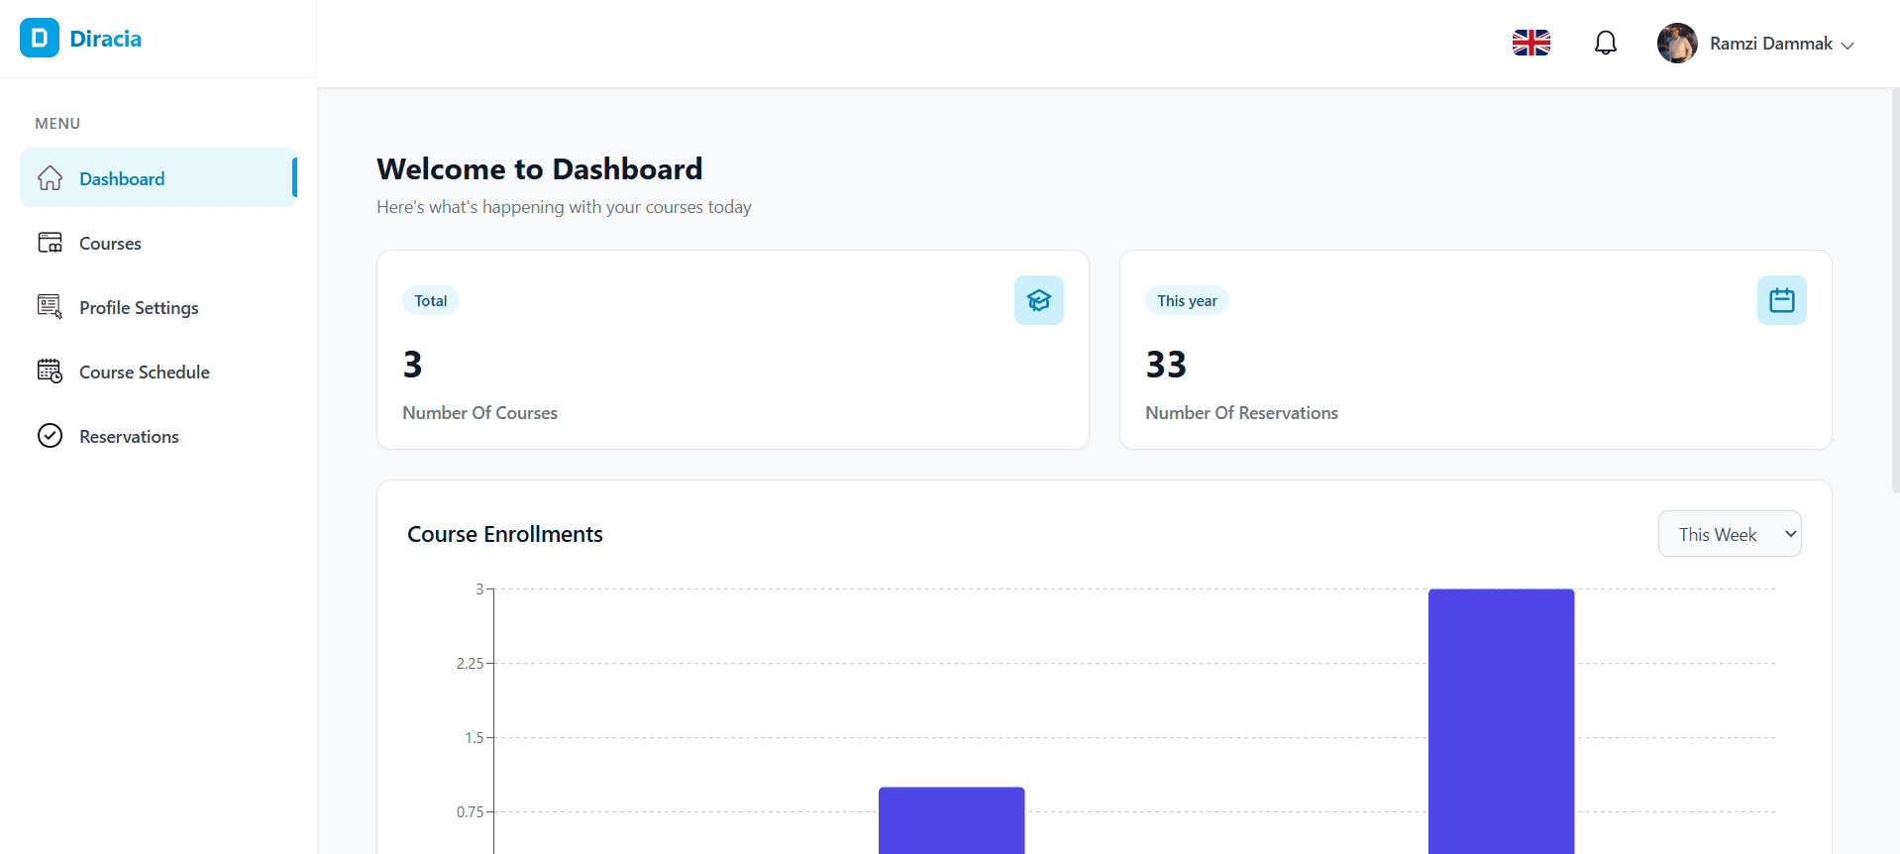This screenshot has width=1900, height=854.
Task: Click Ramzi Dammak's profile avatar
Action: pyautogui.click(x=1677, y=43)
